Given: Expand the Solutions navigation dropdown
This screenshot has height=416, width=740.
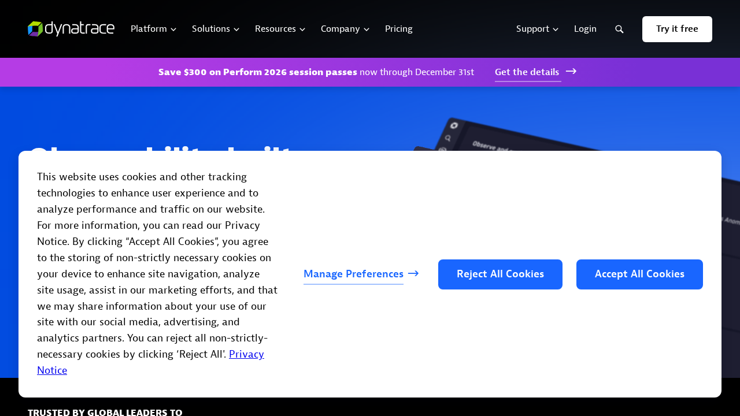Looking at the screenshot, I should point(214,28).
